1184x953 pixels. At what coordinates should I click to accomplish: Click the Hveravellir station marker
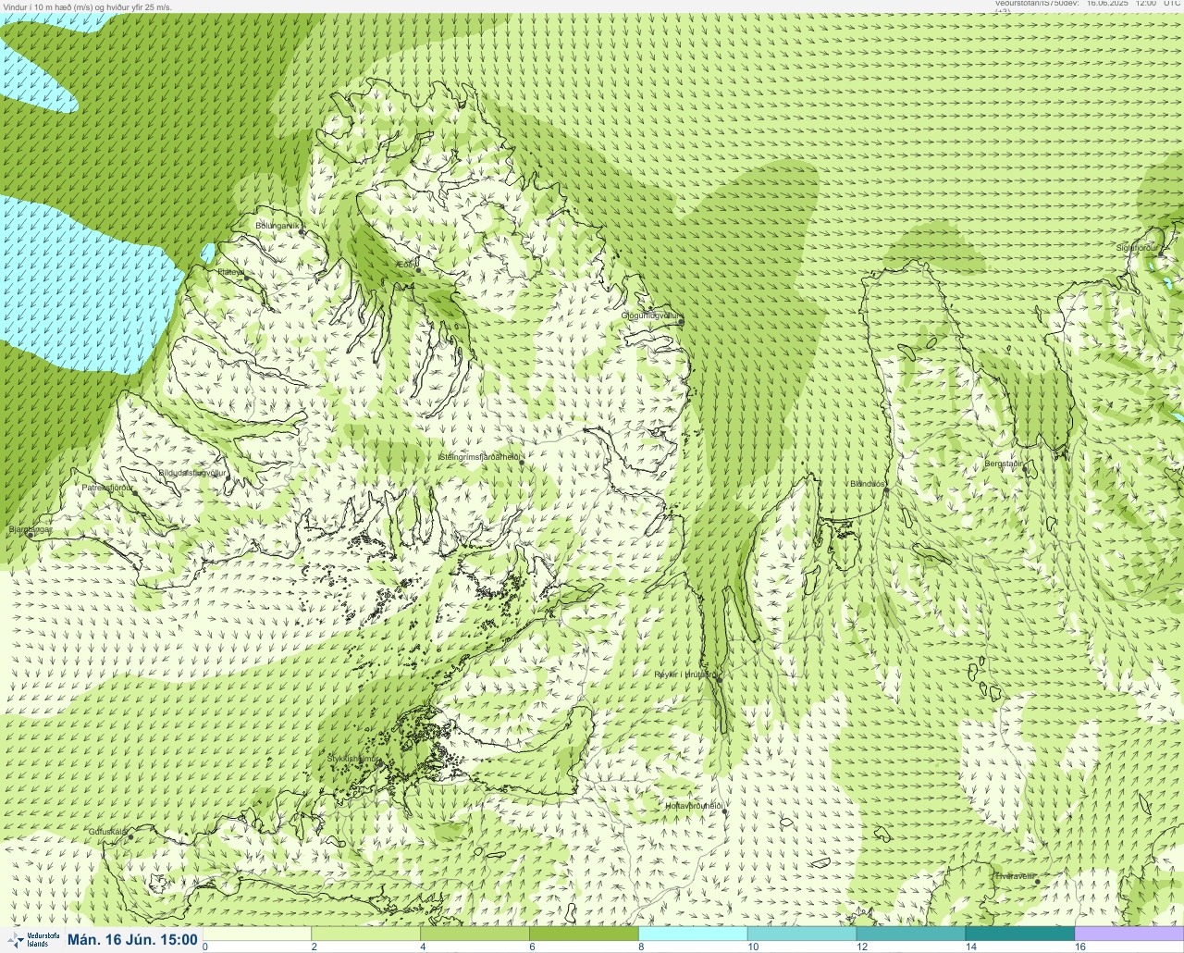click(1037, 881)
